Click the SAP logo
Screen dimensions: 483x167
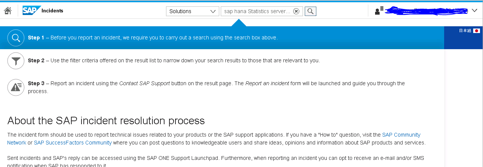[x=31, y=11]
